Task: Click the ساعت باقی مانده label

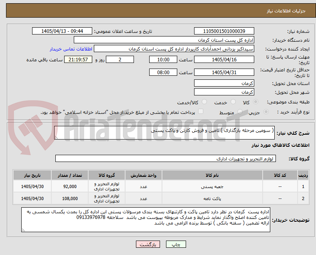Action: pyautogui.click(x=45, y=60)
